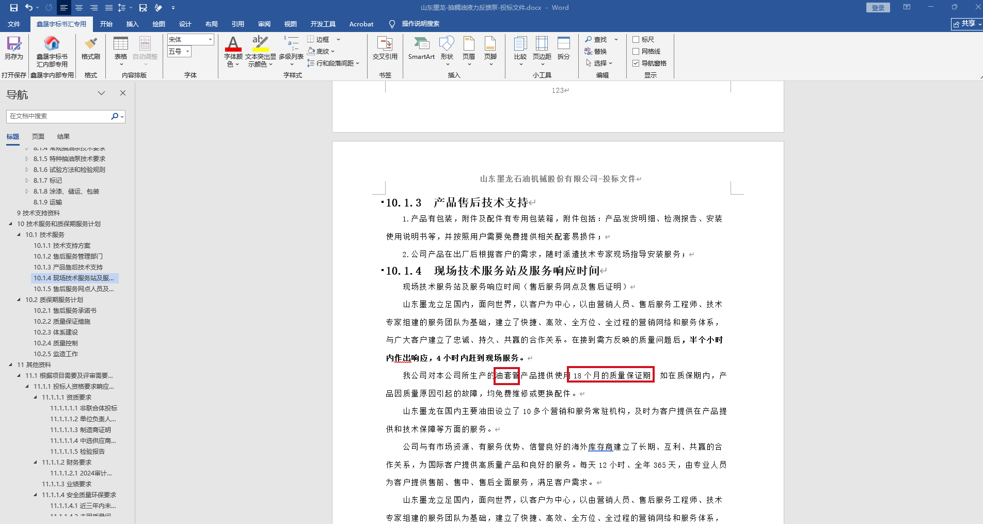The image size is (983, 524).
Task: Open the 页眉 header menu
Action: [469, 51]
